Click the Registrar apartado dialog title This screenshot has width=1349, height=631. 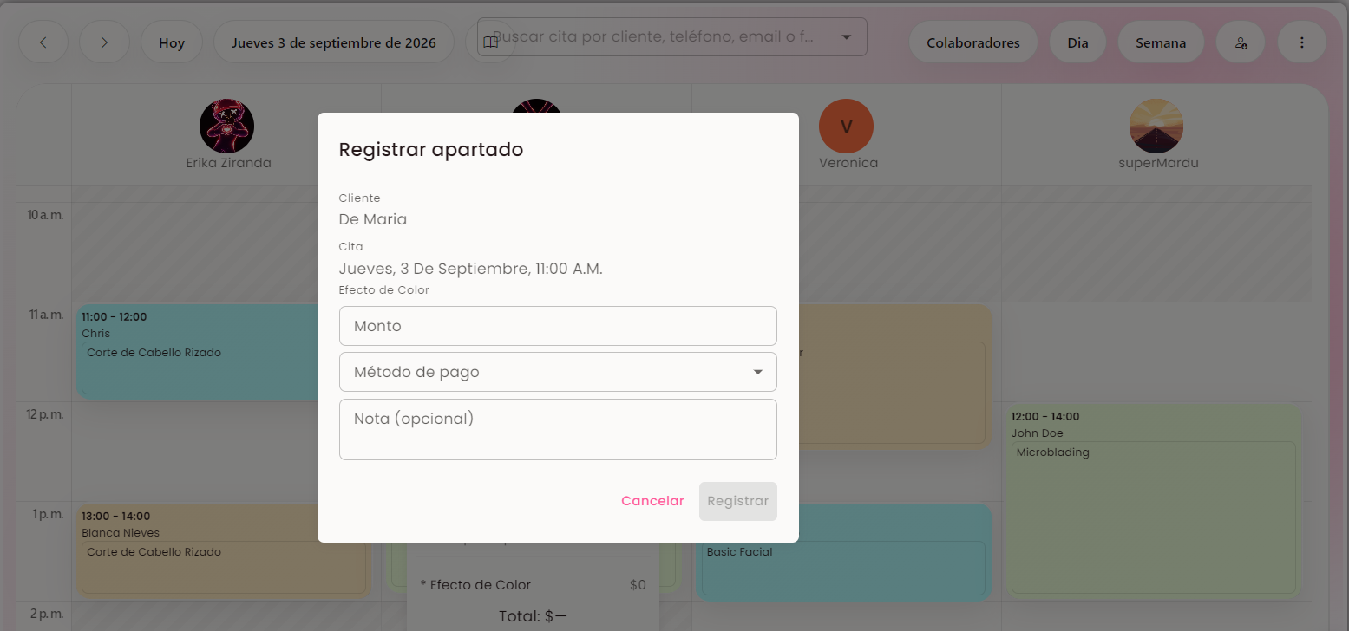tap(431, 149)
